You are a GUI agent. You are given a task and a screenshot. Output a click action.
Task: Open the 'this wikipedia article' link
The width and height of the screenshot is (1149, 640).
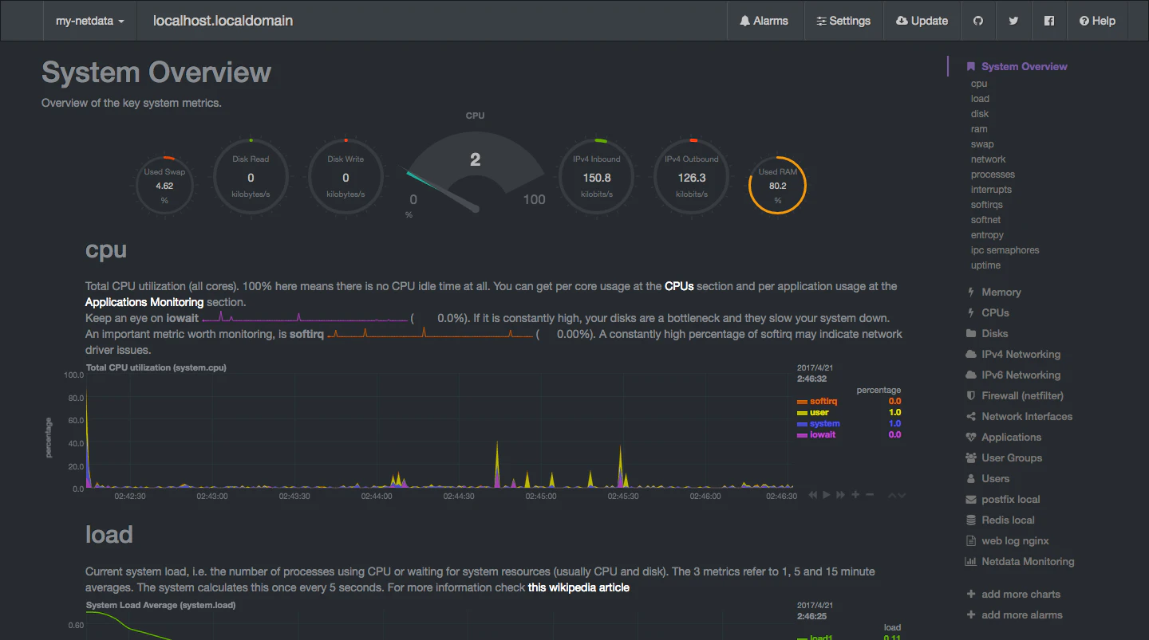click(578, 587)
